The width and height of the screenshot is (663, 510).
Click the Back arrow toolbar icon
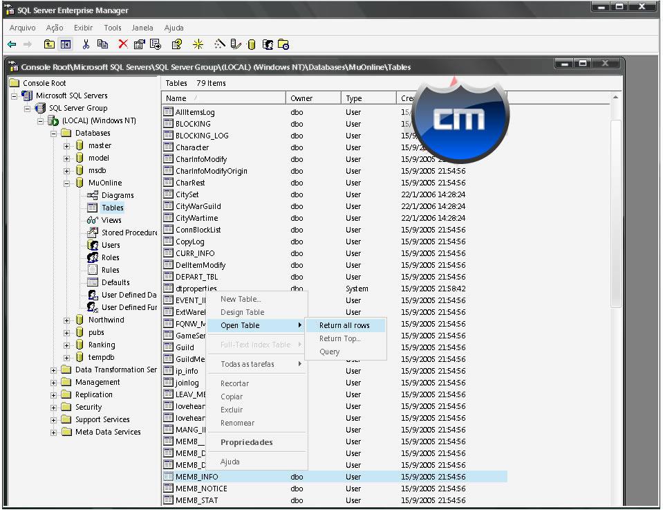click(12, 44)
